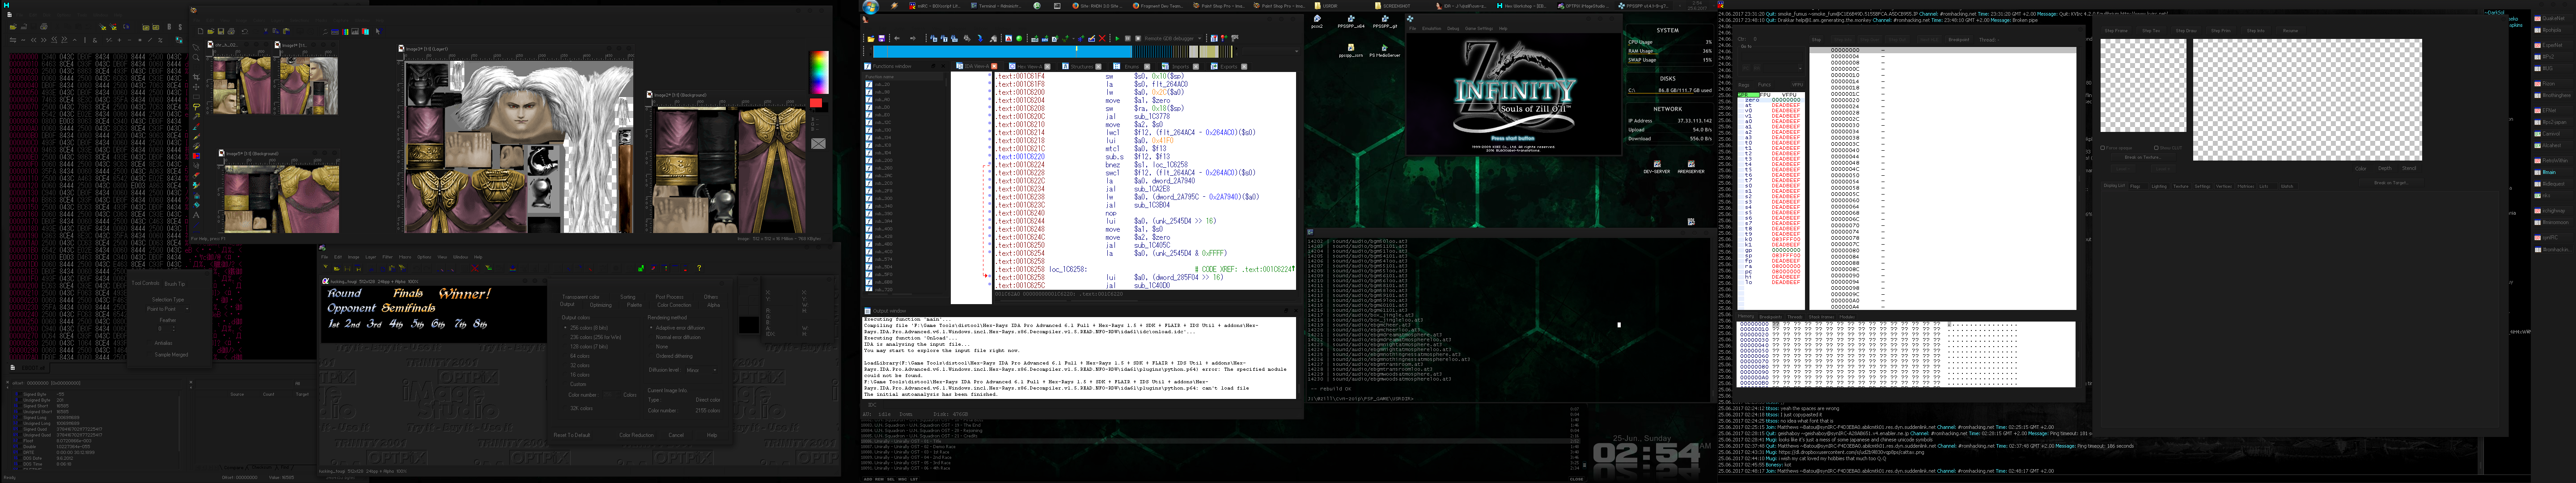Start process with green play icon in IDA
This screenshot has height=483, width=2576.
pyautogui.click(x=1118, y=38)
